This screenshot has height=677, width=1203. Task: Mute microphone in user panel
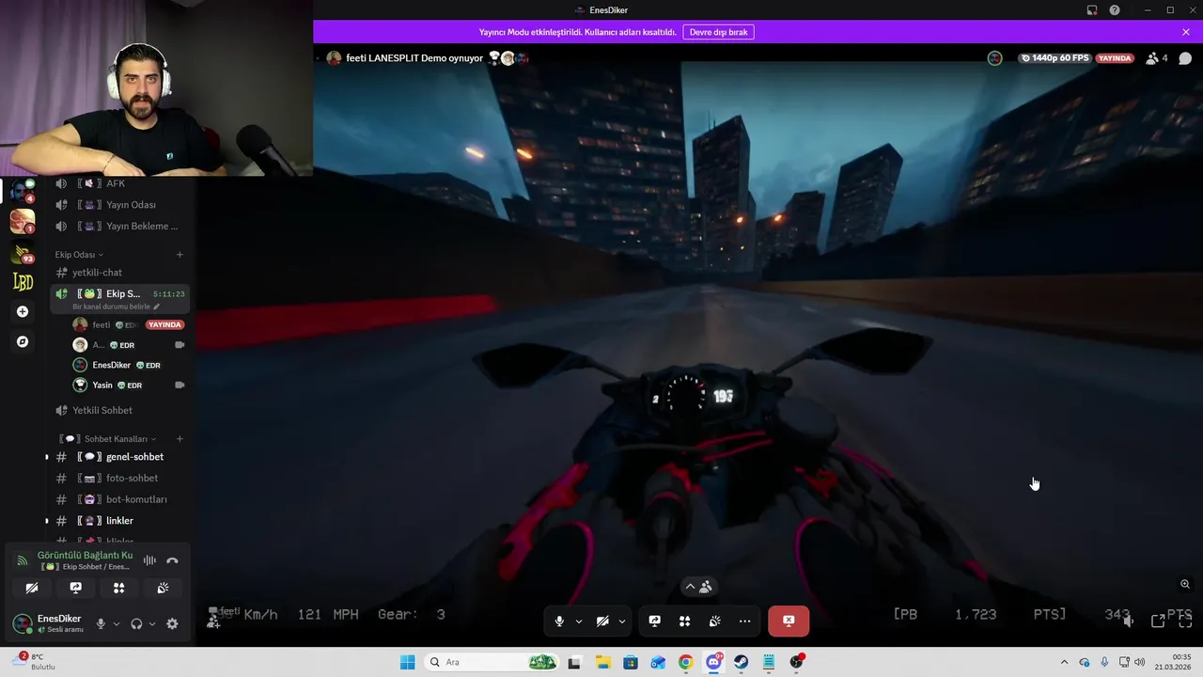click(x=101, y=623)
